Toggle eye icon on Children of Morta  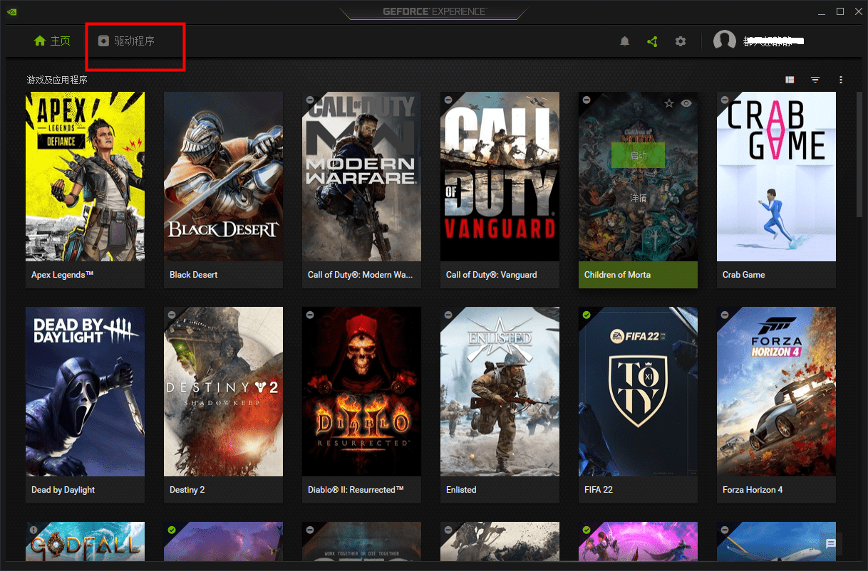point(686,103)
